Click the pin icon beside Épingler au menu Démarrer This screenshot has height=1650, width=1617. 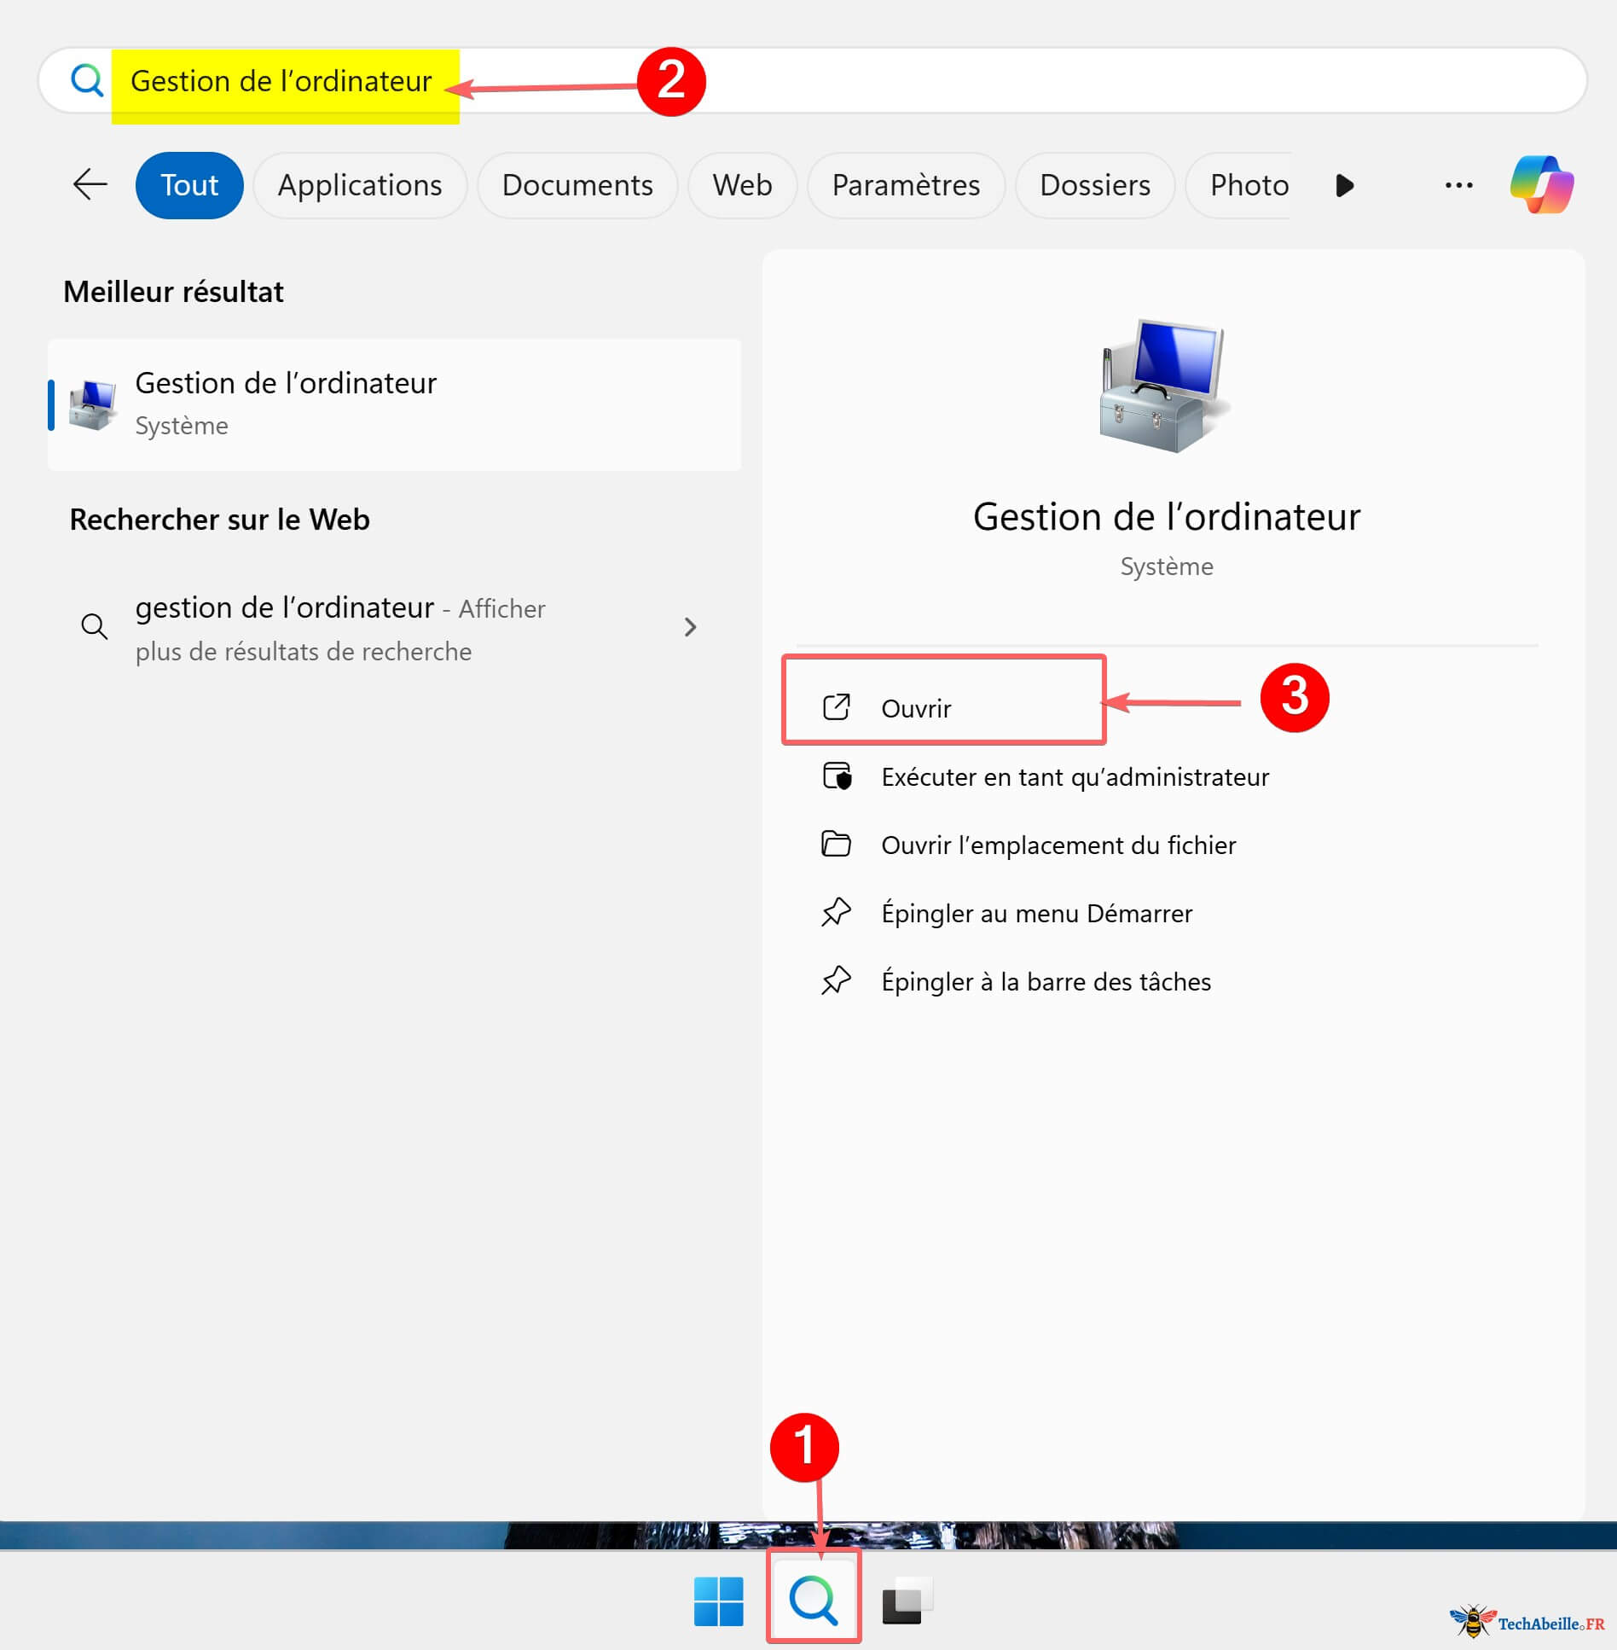point(837,912)
